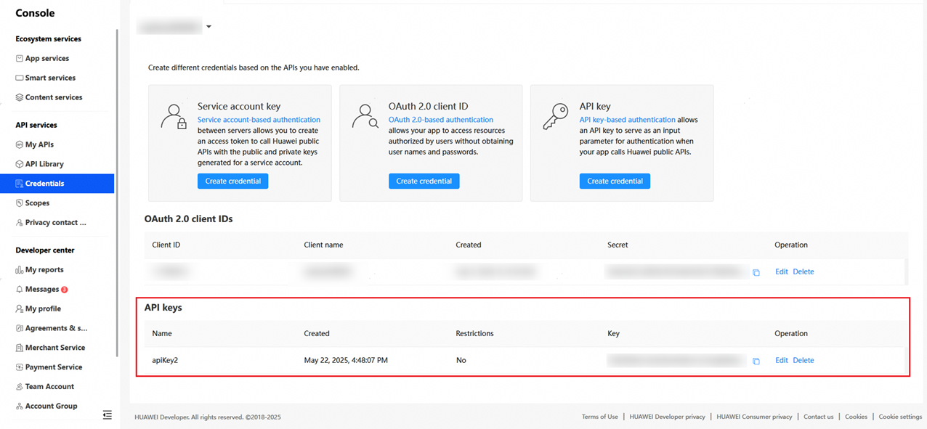The image size is (927, 429).
Task: Click the Payment Service icon
Action: coord(20,367)
